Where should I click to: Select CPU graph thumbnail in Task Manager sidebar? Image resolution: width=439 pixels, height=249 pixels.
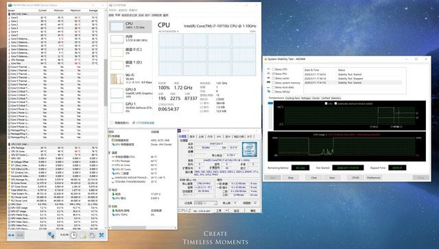point(117,27)
